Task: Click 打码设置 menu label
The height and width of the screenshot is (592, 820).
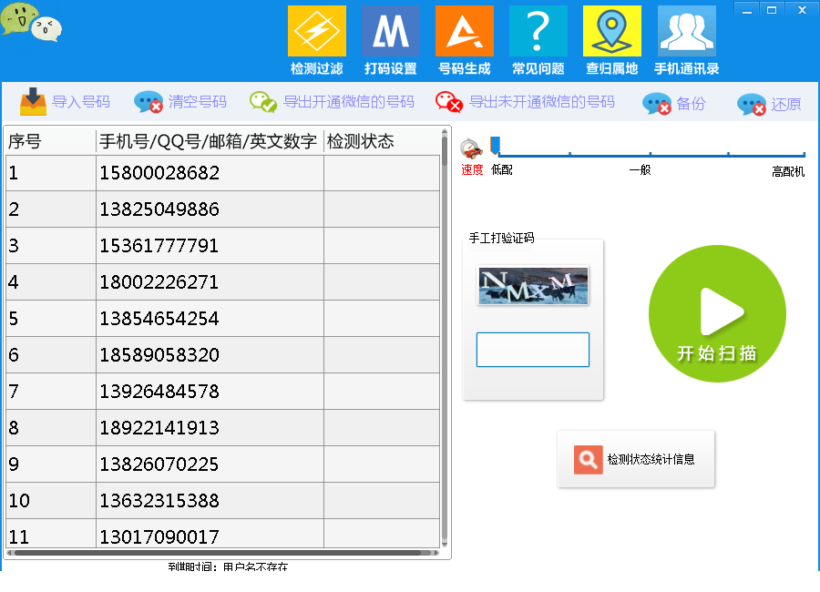Action: 391,68
